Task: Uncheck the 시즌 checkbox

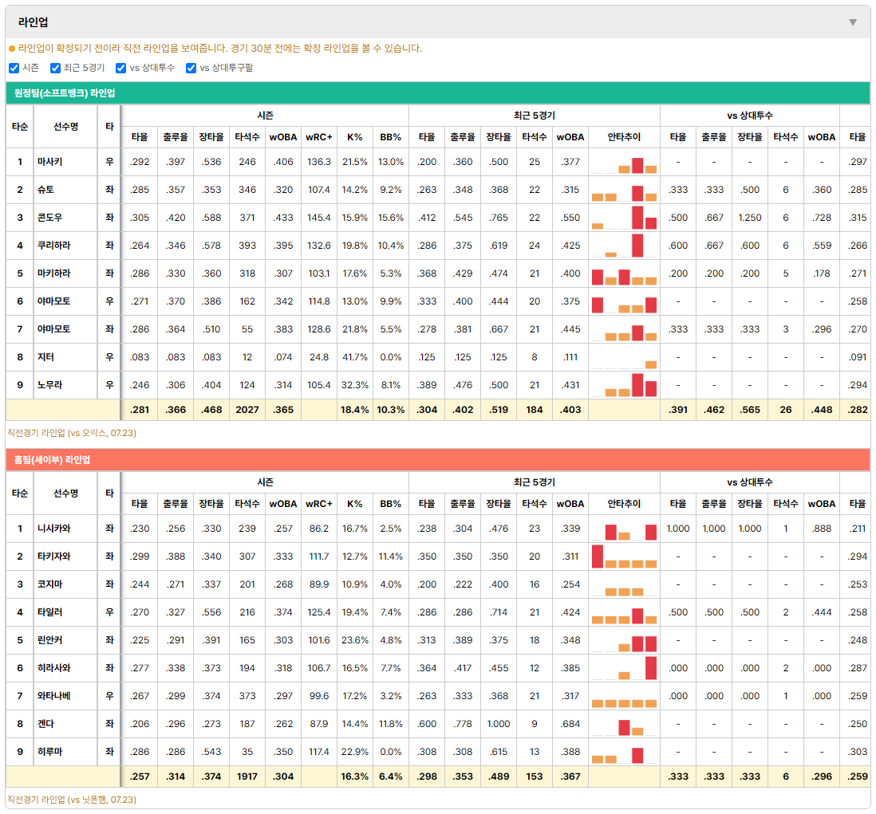Action: 14,68
